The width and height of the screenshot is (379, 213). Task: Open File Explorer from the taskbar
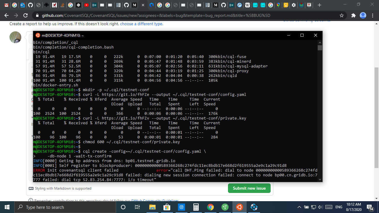click(152, 207)
